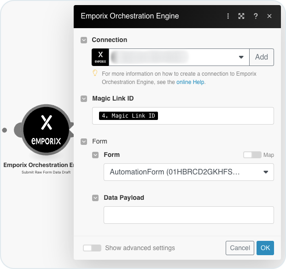Select the Emporix module node on canvas
Screen dimensions: 286x269
pos(46,130)
